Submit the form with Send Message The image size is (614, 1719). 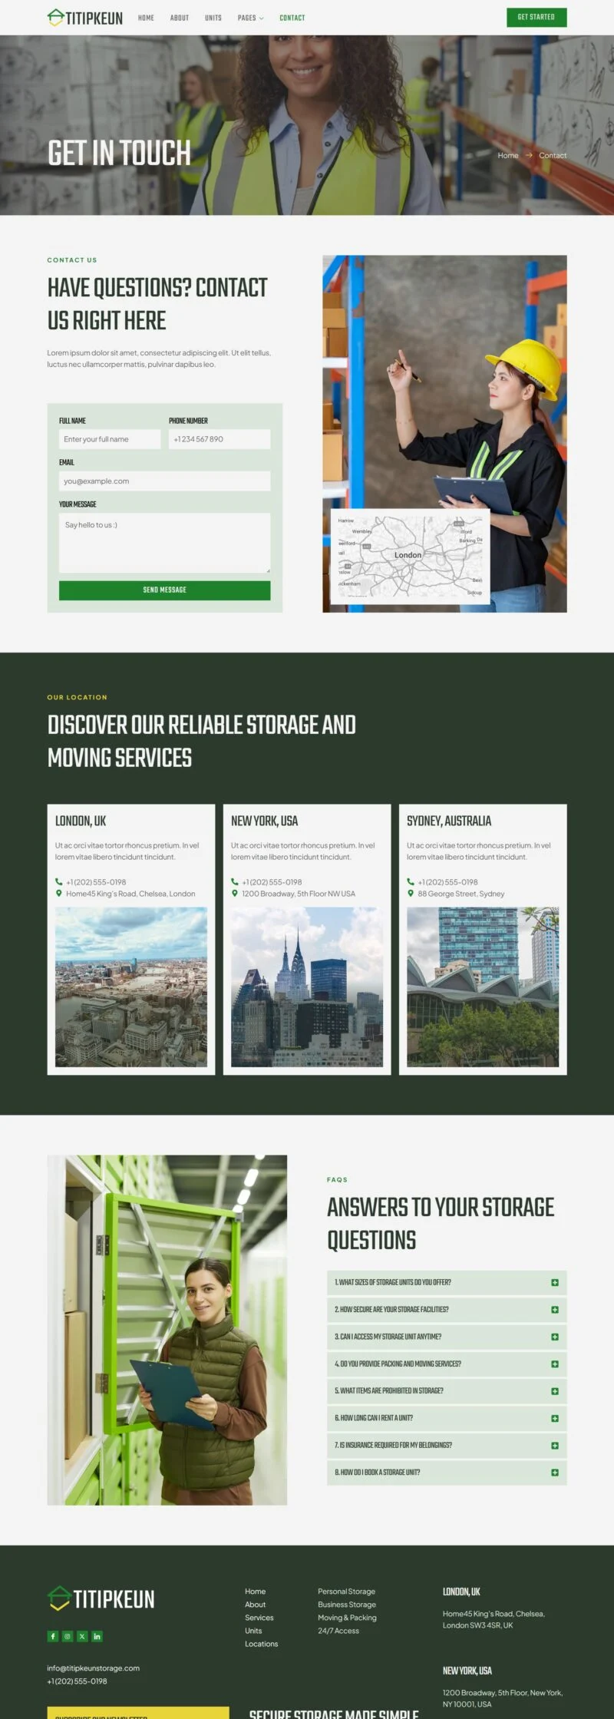tap(165, 590)
